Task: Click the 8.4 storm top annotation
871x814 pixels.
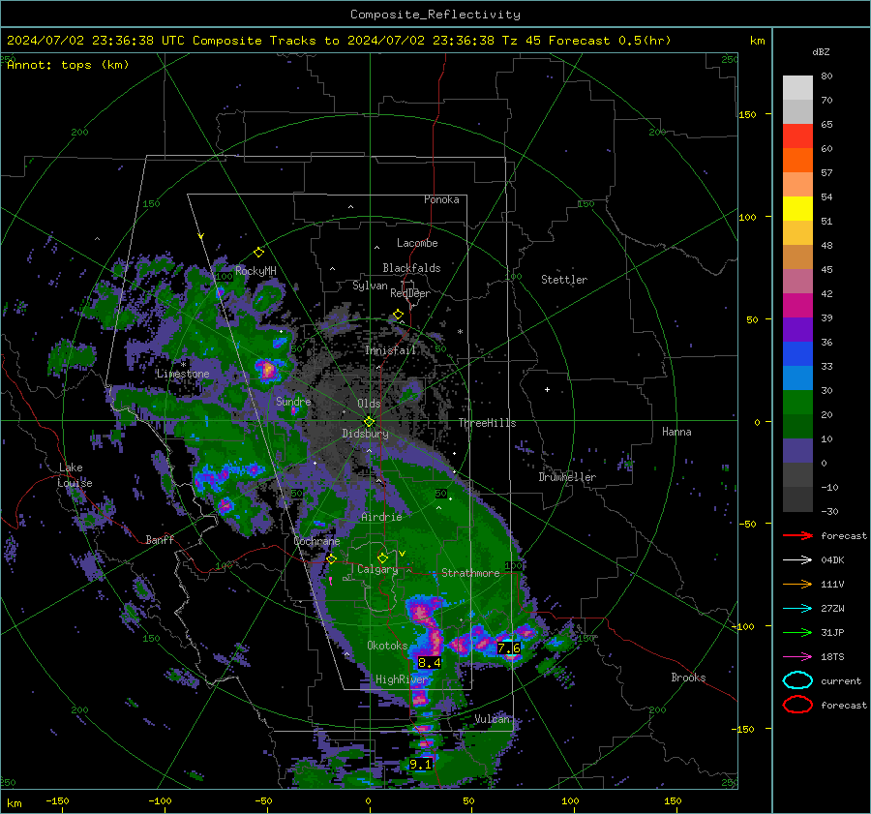Action: tap(430, 662)
